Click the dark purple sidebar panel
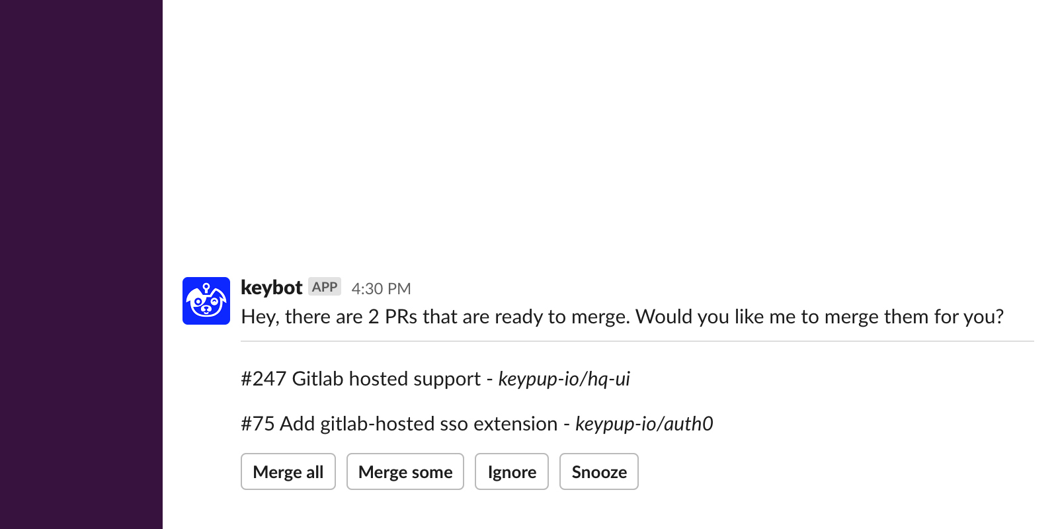The width and height of the screenshot is (1058, 529). pos(81,264)
